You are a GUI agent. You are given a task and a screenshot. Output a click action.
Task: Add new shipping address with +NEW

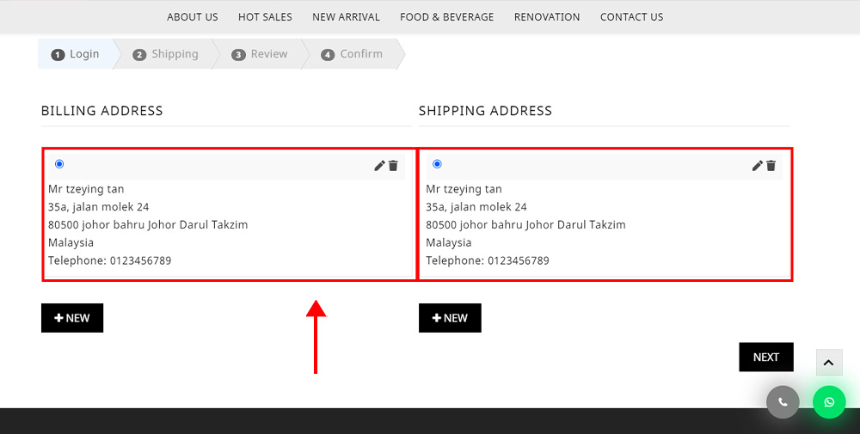tap(450, 318)
